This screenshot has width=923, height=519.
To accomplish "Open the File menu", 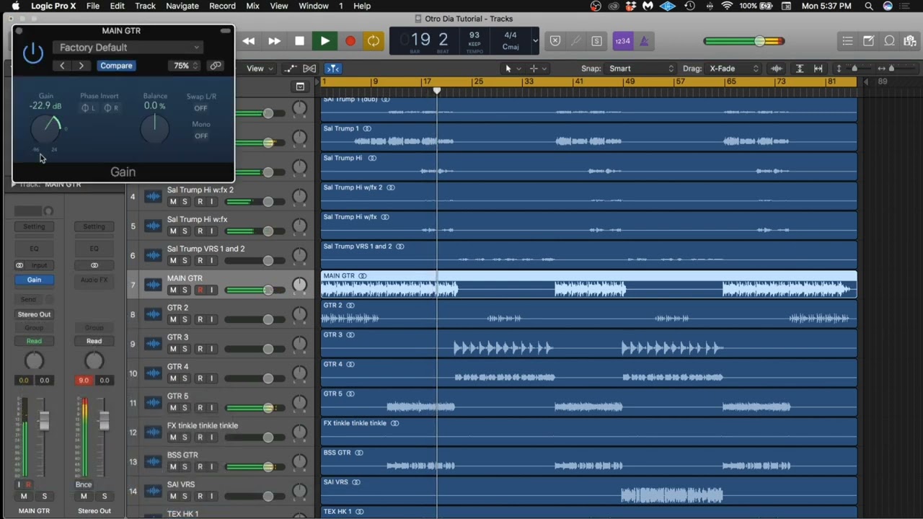I will [93, 6].
